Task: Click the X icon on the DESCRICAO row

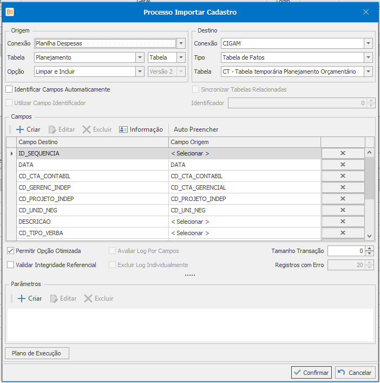Action: (342, 222)
